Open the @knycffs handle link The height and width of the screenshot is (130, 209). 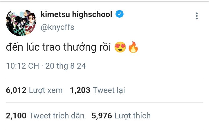(57, 27)
